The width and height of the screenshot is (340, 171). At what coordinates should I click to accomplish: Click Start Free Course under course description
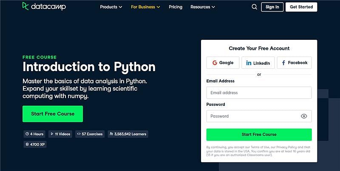(53, 114)
